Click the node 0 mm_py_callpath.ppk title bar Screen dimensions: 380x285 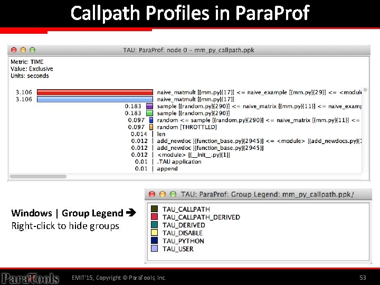pyautogui.click(x=188, y=50)
